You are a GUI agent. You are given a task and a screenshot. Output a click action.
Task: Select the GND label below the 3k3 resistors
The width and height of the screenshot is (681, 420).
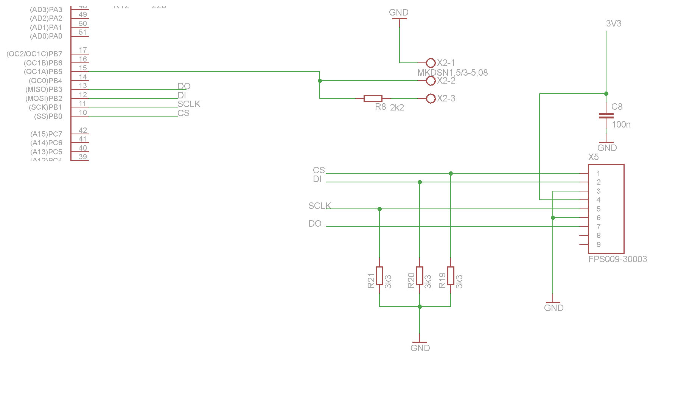point(420,348)
